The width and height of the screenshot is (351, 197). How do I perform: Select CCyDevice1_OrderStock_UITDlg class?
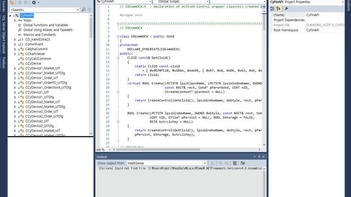coord(48,88)
